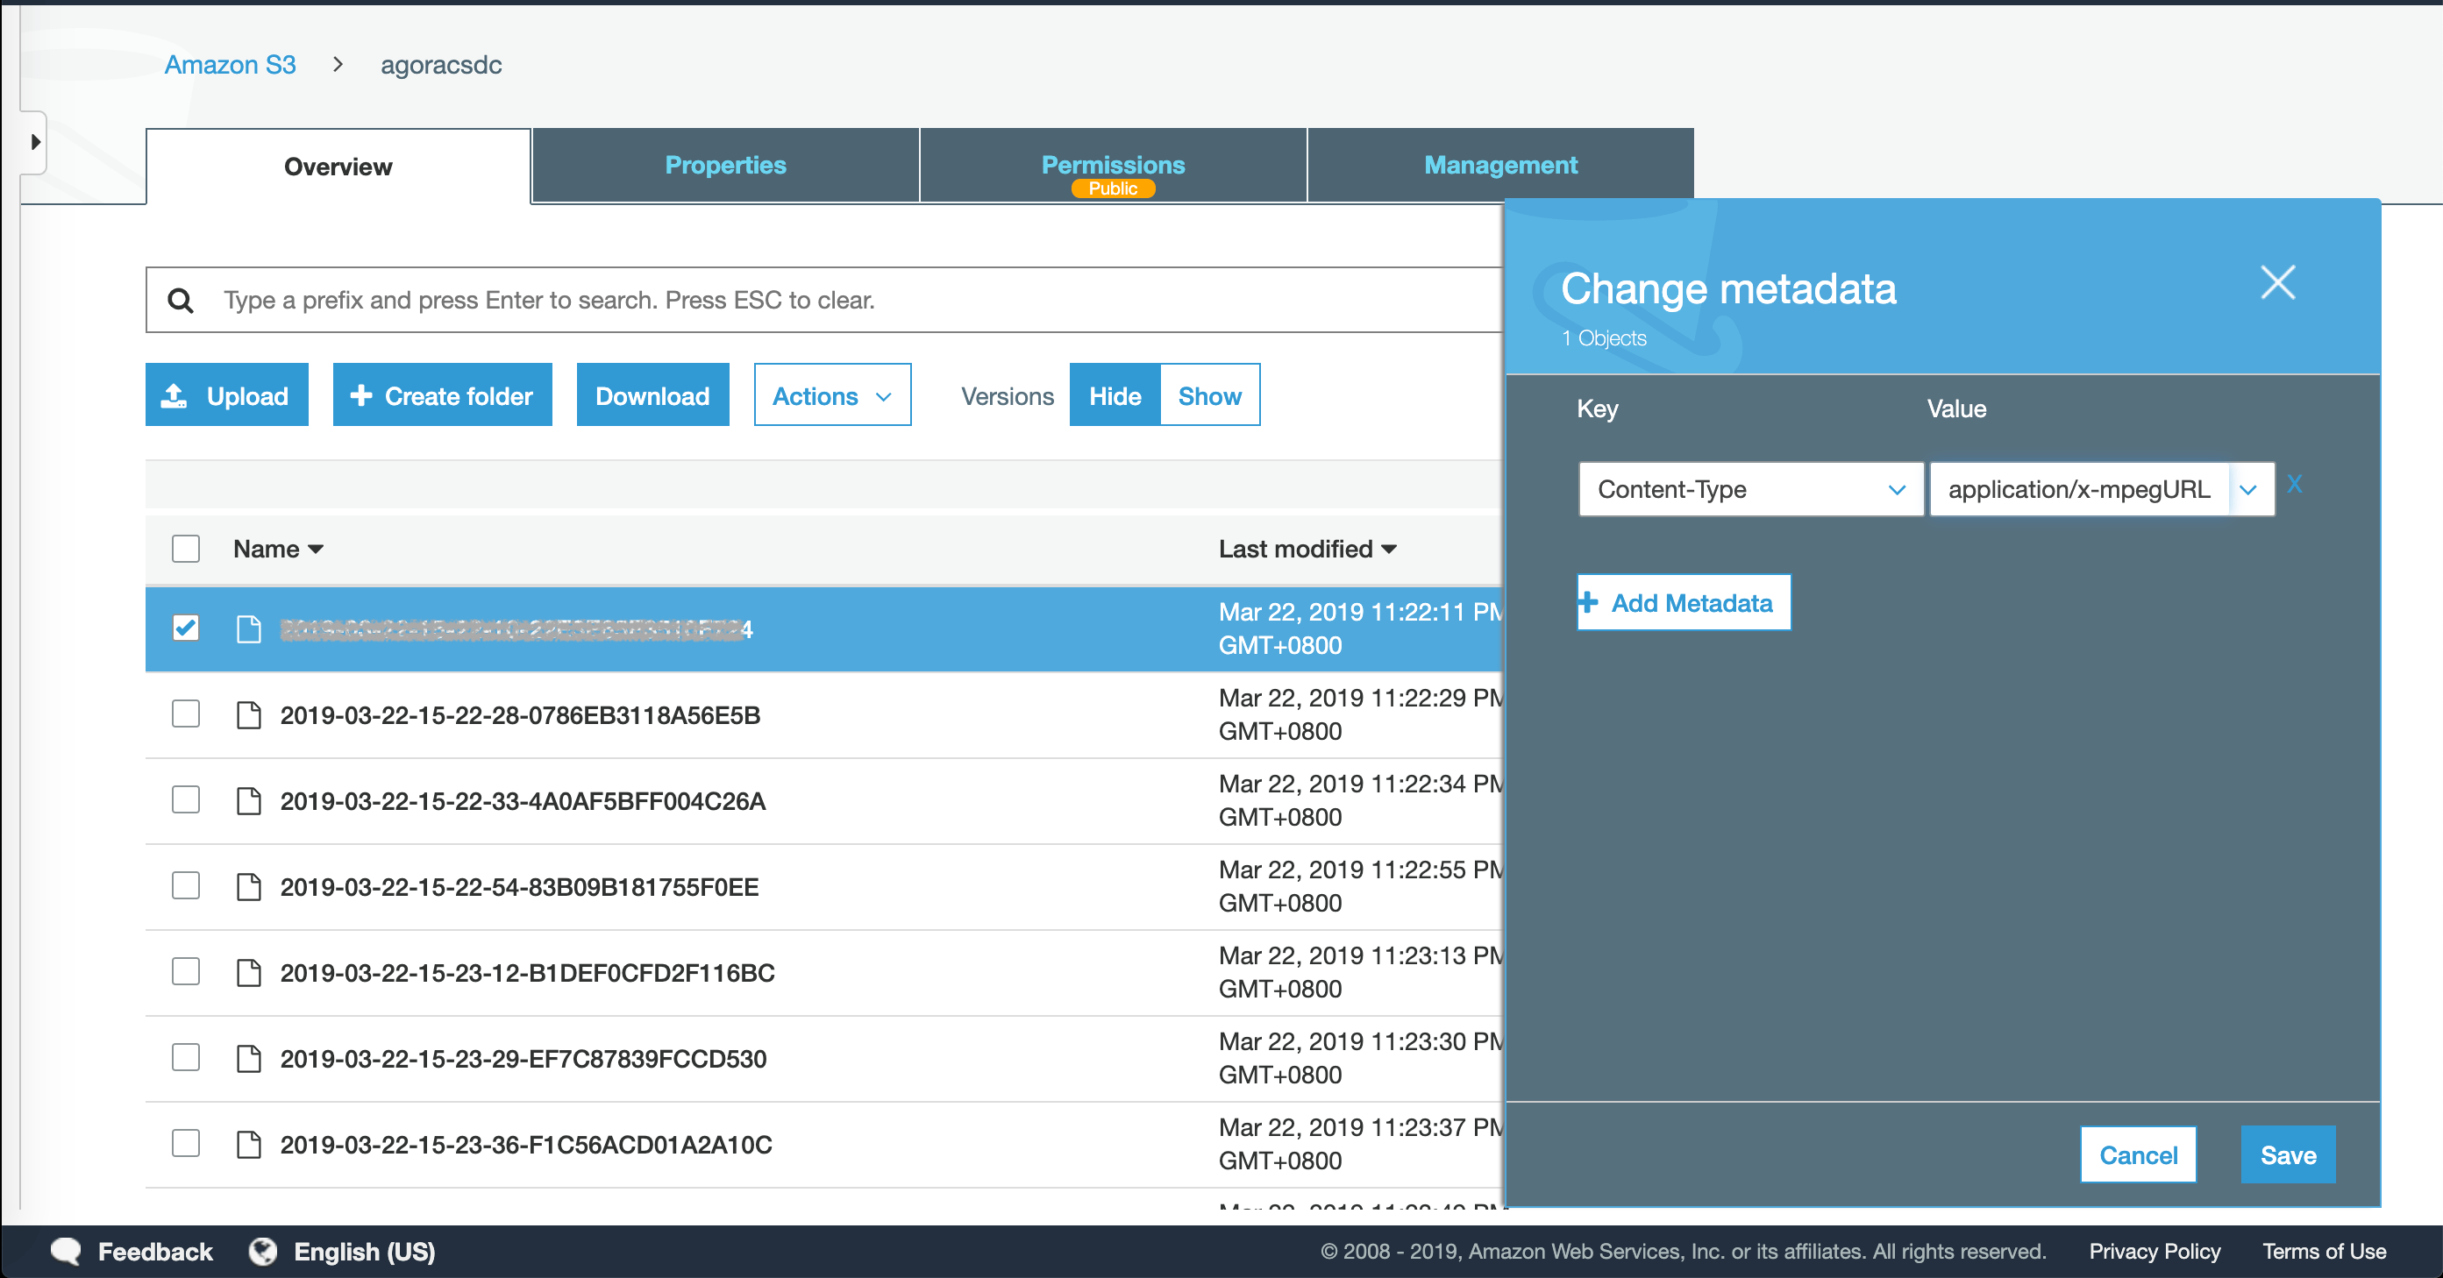Click the search magnifier icon
The height and width of the screenshot is (1278, 2443).
tap(180, 301)
